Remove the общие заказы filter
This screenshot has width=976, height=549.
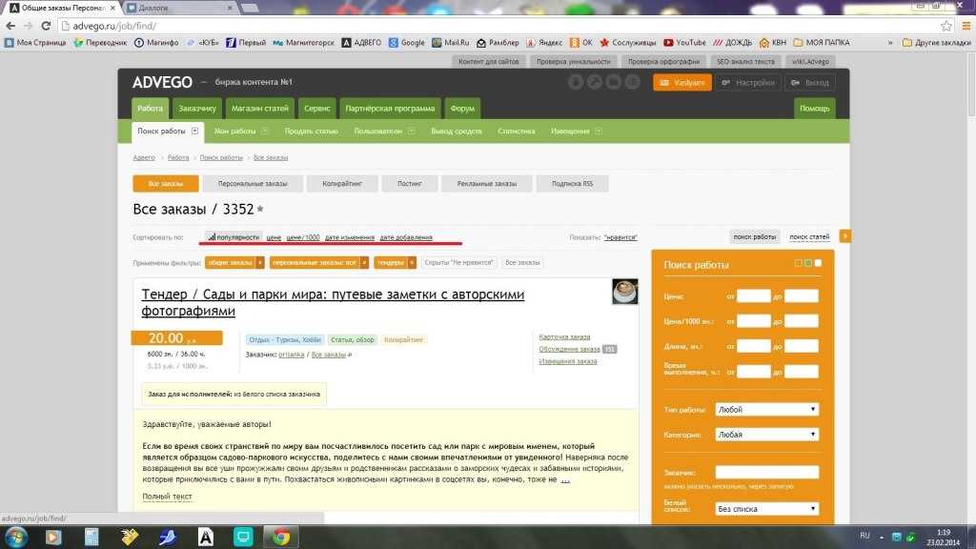tap(260, 263)
